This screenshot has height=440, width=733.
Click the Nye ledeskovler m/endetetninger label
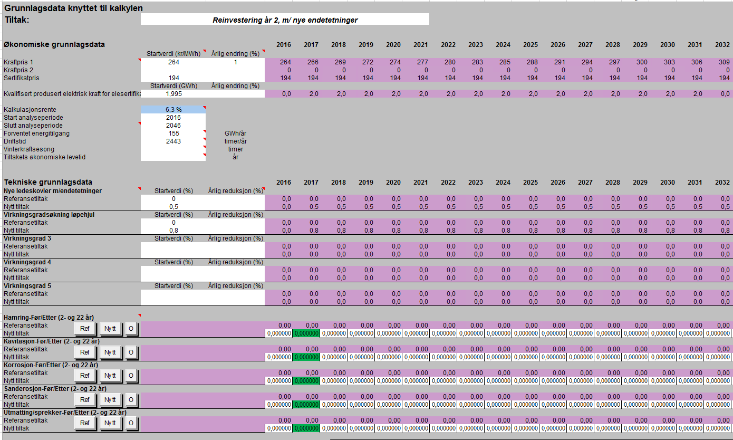pyautogui.click(x=53, y=191)
